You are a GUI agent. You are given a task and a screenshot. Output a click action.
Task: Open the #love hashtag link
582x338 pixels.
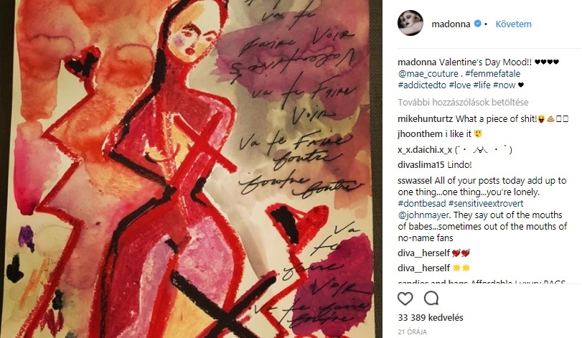click(x=459, y=85)
